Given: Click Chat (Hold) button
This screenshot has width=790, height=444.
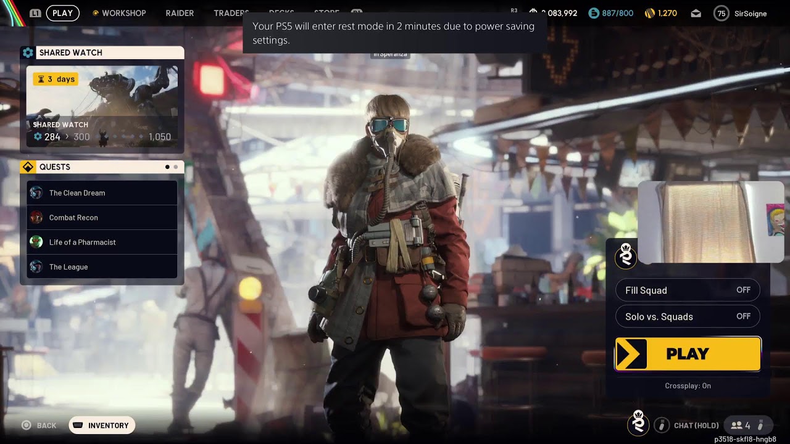Looking at the screenshot, I should point(696,425).
